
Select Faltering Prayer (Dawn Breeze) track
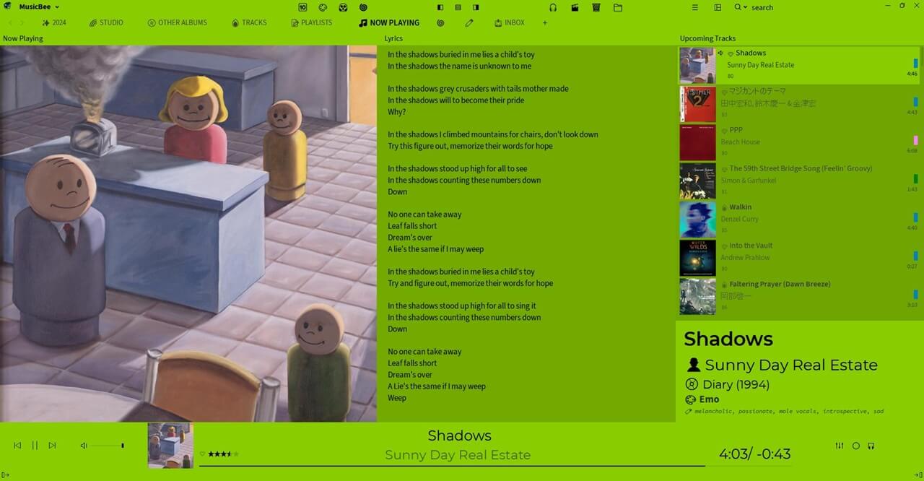(x=798, y=296)
